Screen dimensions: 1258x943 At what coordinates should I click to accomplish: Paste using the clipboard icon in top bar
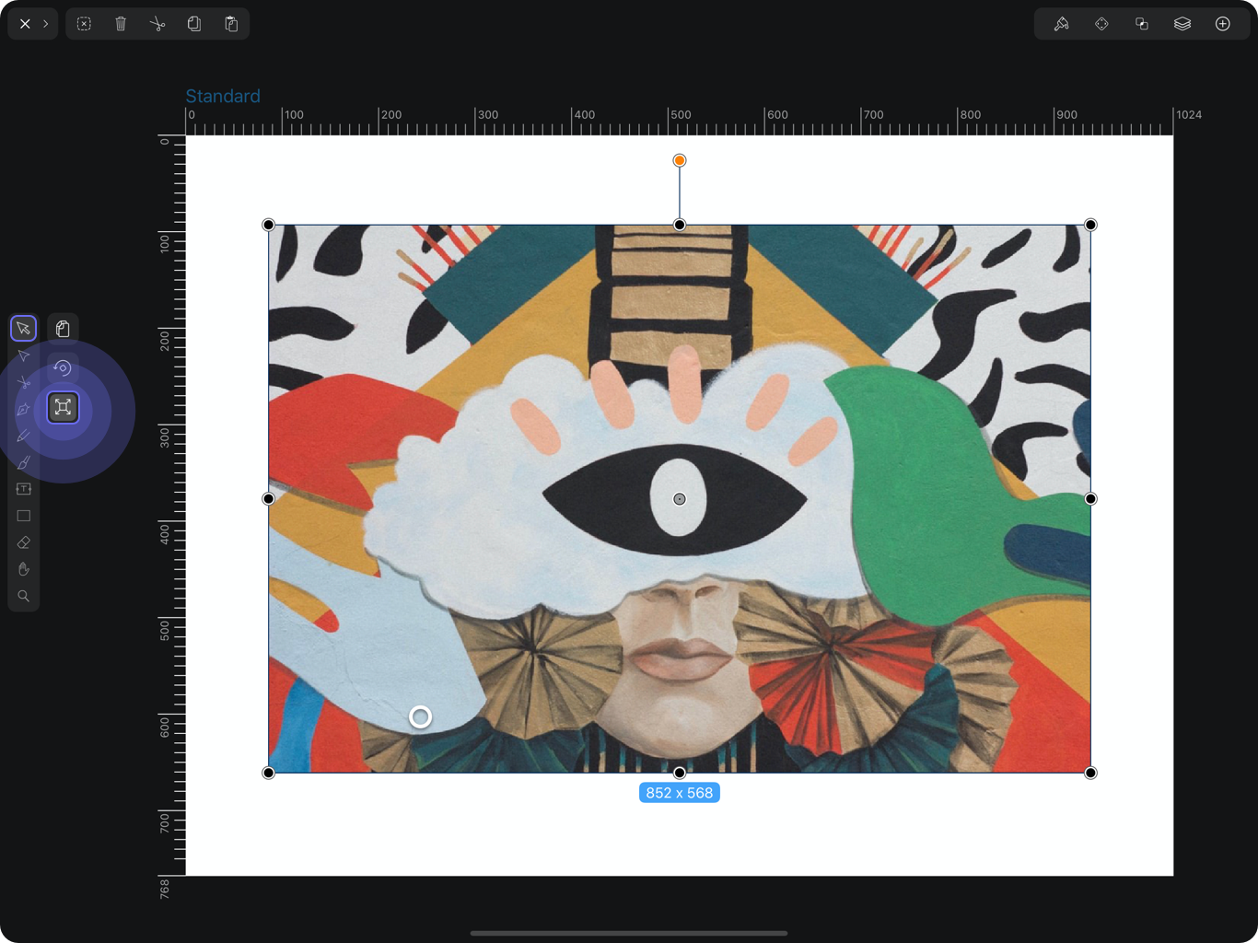click(x=231, y=24)
